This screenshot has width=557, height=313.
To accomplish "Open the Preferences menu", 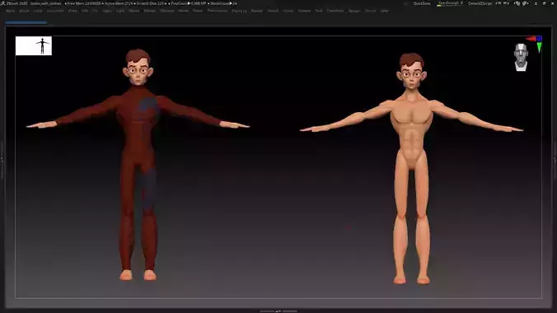I will (218, 11).
